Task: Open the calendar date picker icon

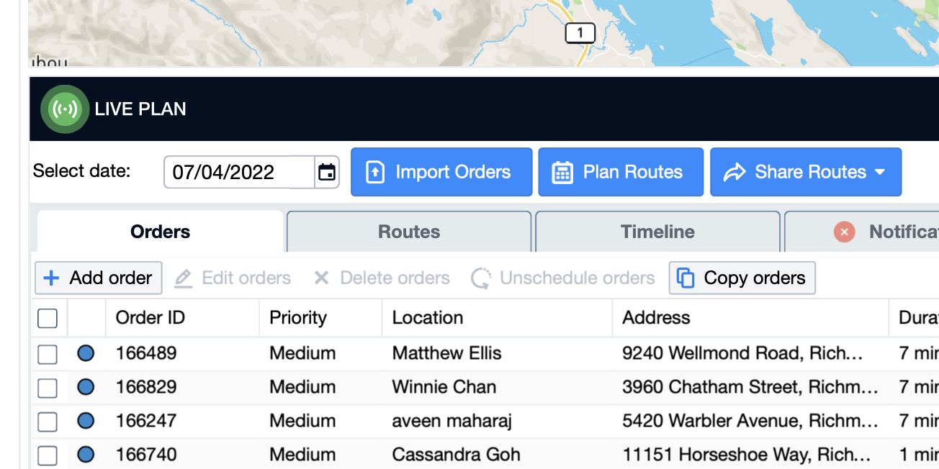Action: coord(327,173)
